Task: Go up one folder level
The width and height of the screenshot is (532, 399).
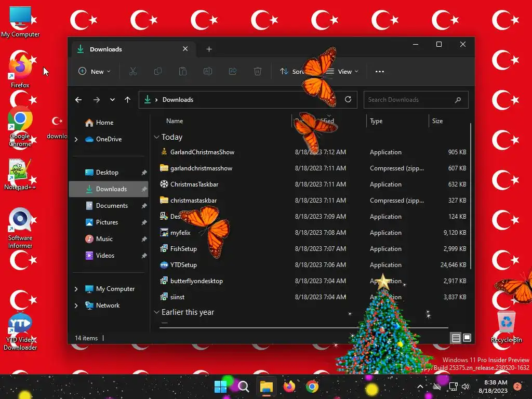Action: click(x=128, y=100)
